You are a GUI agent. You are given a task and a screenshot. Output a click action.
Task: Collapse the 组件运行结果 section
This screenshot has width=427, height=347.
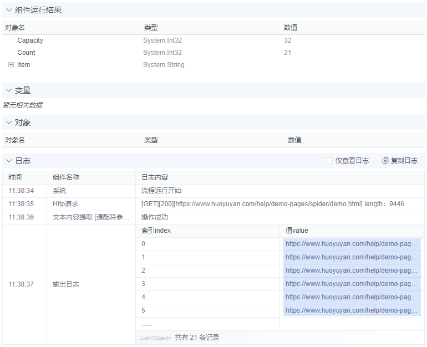click(9, 10)
